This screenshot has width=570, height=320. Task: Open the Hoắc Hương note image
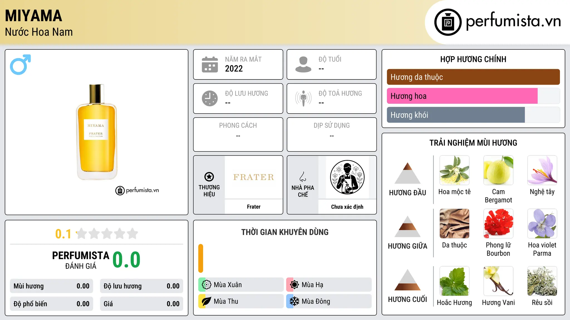(x=454, y=281)
